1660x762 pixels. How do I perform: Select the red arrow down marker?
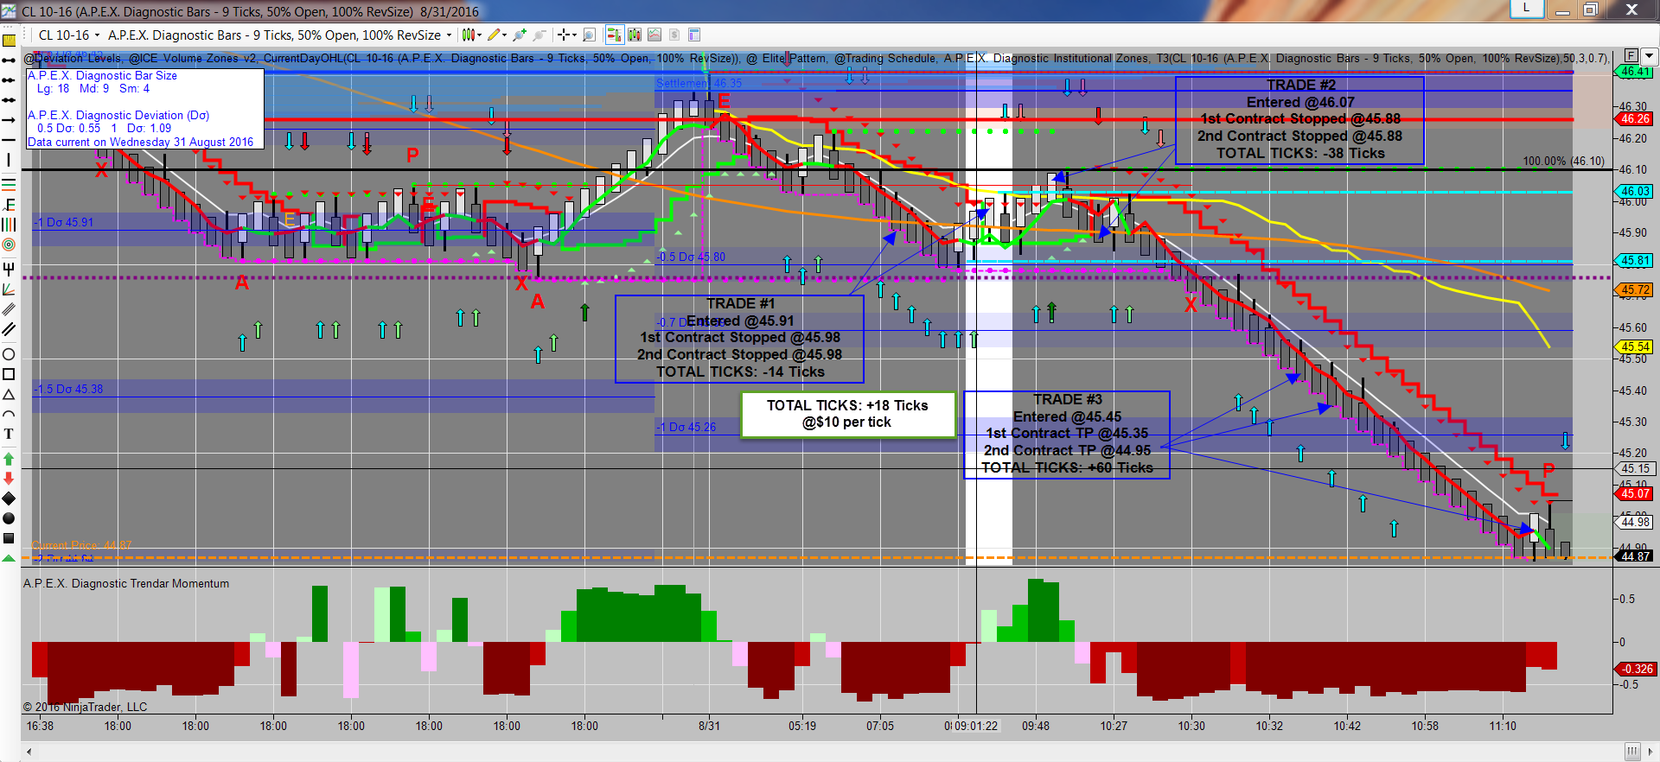click(9, 478)
